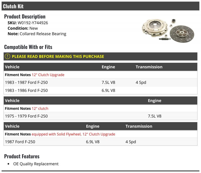Viewport: 201px width, 173px height.
Task: Click the first table's Transmission column header
Action: pyautogui.click(x=149, y=67)
